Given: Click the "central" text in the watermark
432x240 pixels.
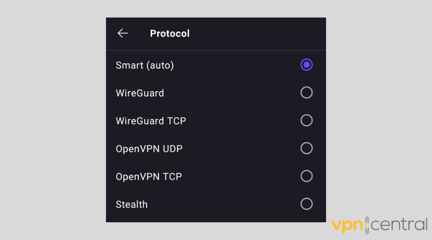Looking at the screenshot, I should pyautogui.click(x=399, y=225).
